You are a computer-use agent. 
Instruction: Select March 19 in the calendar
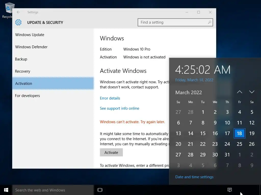coord(252,133)
